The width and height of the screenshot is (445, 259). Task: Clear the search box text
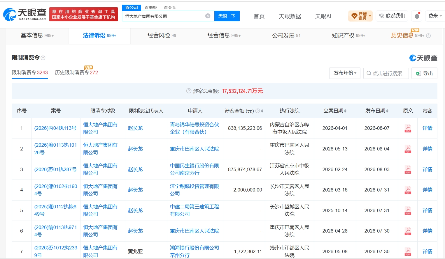point(208,16)
